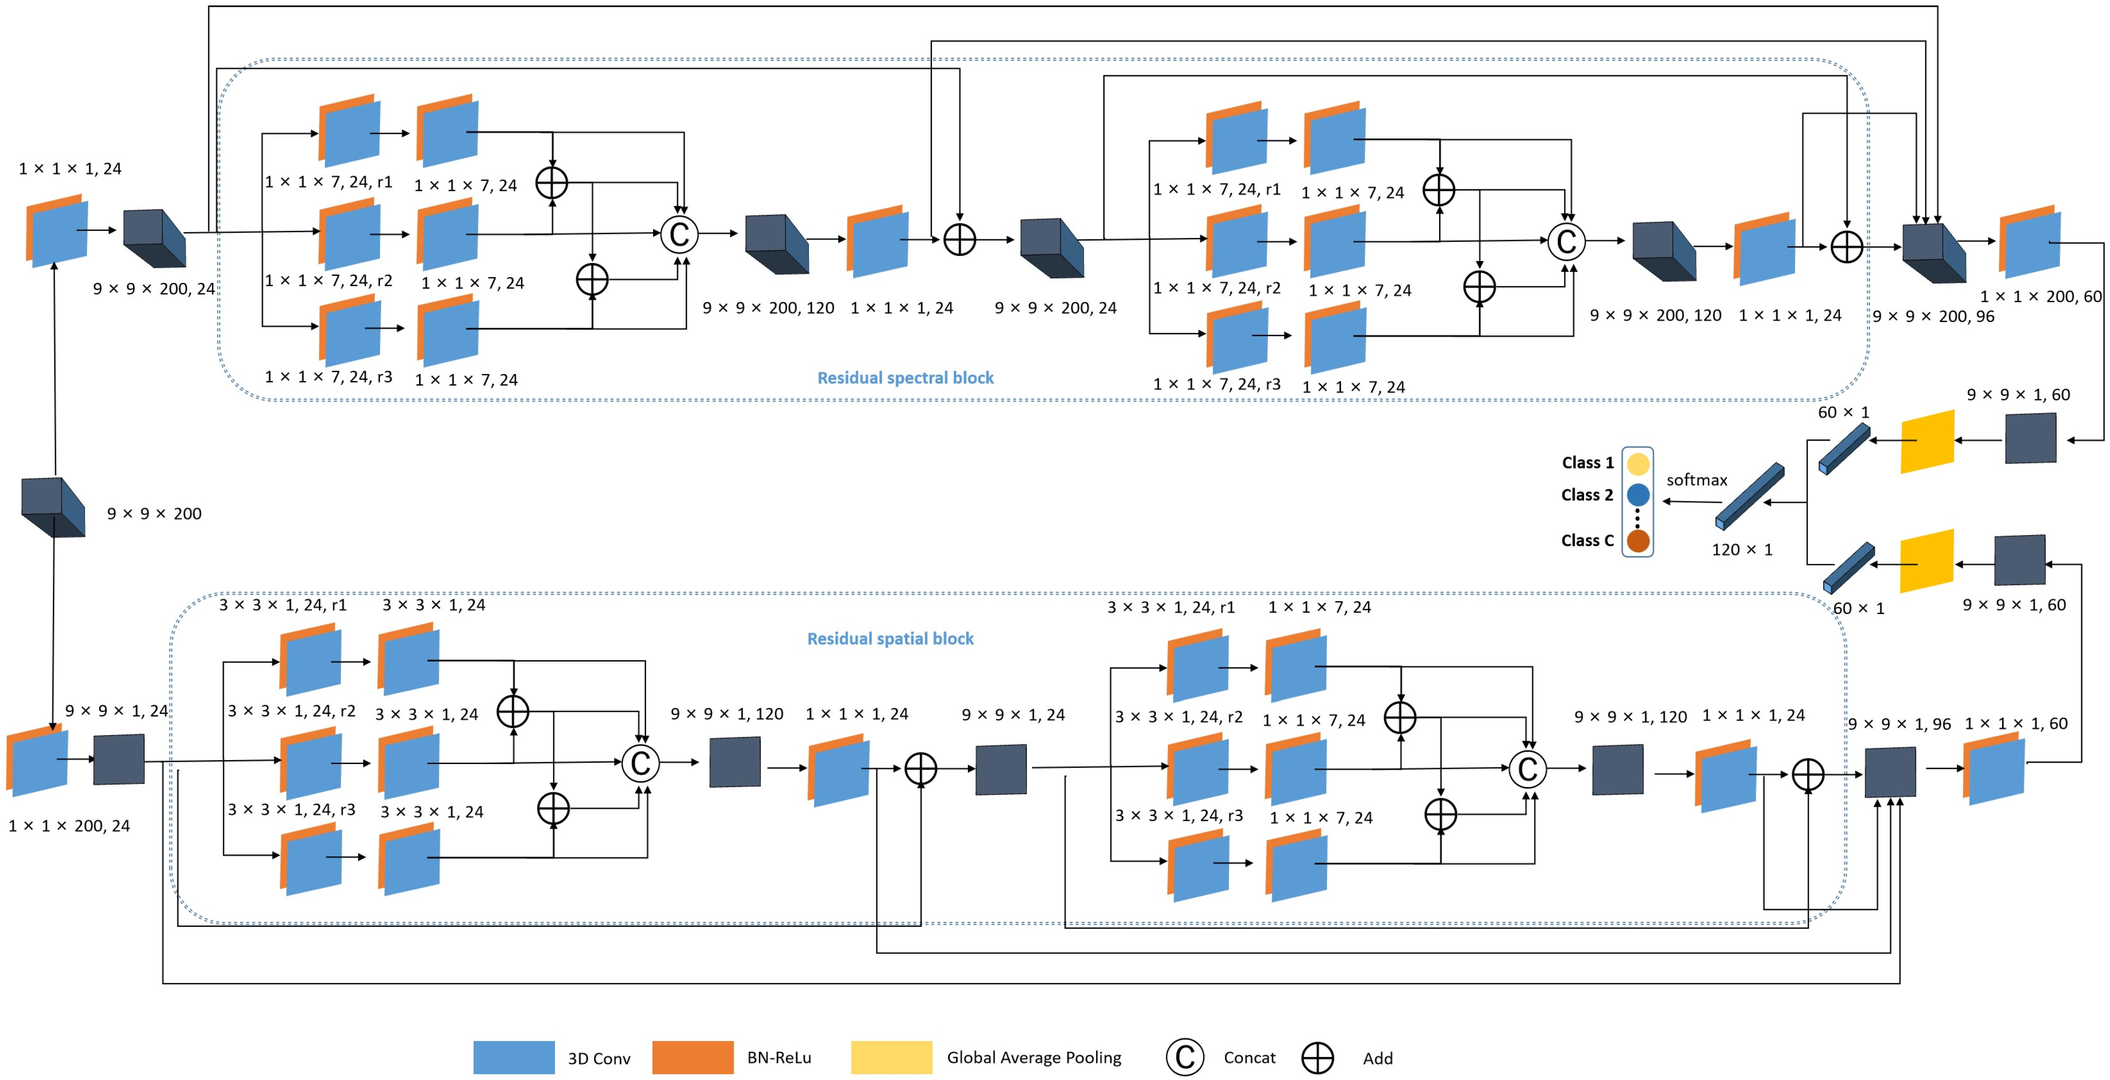
Task: Select the cube labeled 9 × 9 × 200, 96
Action: click(x=1934, y=253)
